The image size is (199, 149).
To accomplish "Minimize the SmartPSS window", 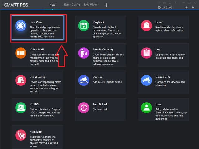I will [184, 3].
